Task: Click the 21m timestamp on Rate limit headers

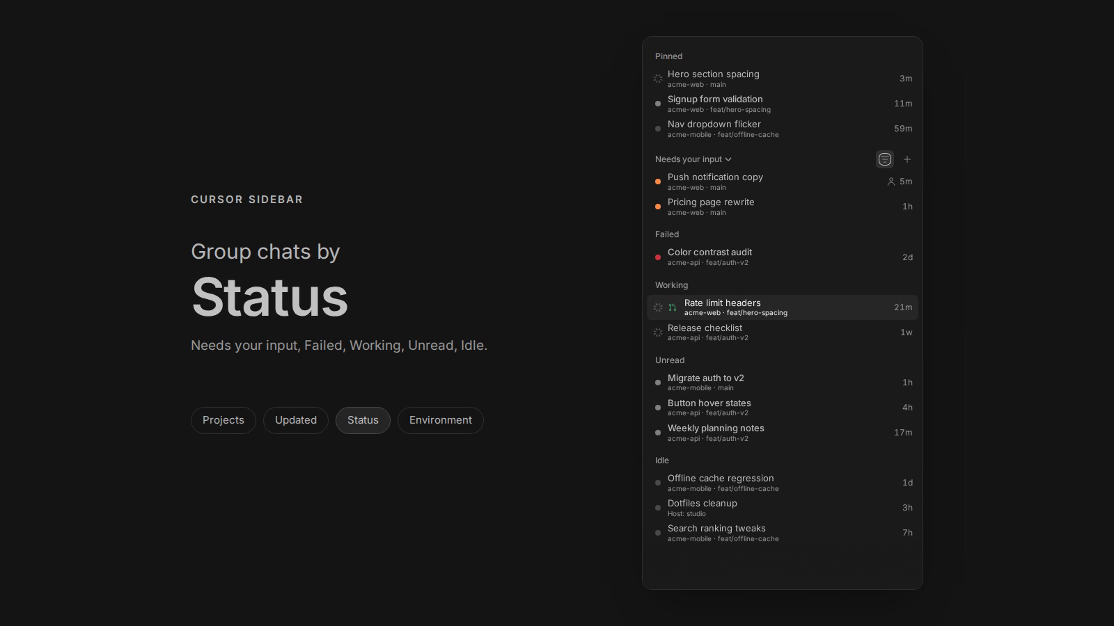Action: click(903, 307)
